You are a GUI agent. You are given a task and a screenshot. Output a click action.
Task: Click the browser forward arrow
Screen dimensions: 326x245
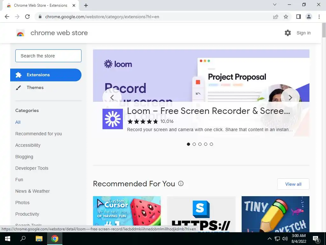pos(17,17)
